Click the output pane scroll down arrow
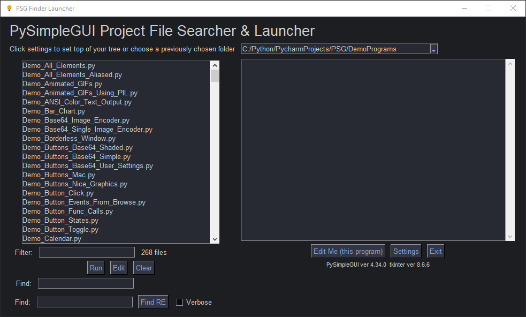Viewport: 526px width, 317px height. tap(510, 236)
